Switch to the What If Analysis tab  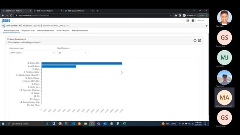(x=63, y=31)
